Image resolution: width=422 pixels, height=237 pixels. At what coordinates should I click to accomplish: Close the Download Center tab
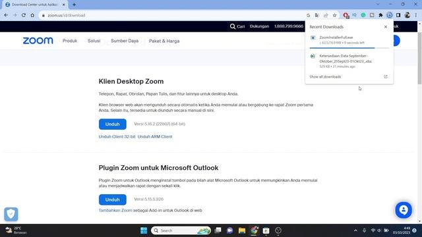tap(64, 5)
